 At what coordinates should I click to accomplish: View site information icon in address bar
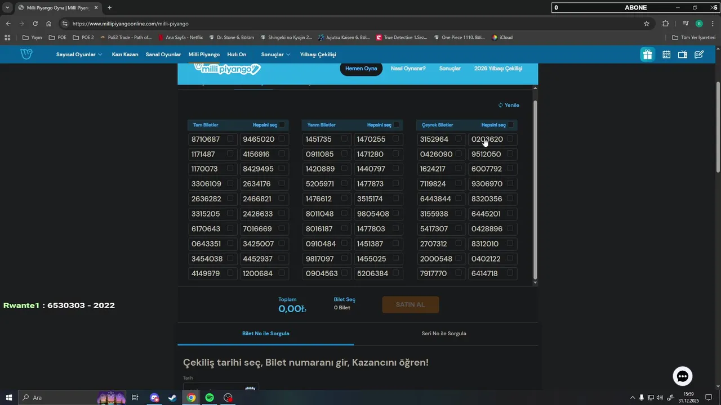click(65, 24)
